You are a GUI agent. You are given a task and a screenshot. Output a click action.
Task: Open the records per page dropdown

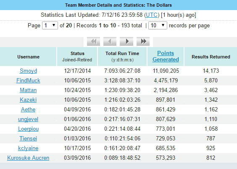[x=158, y=25]
